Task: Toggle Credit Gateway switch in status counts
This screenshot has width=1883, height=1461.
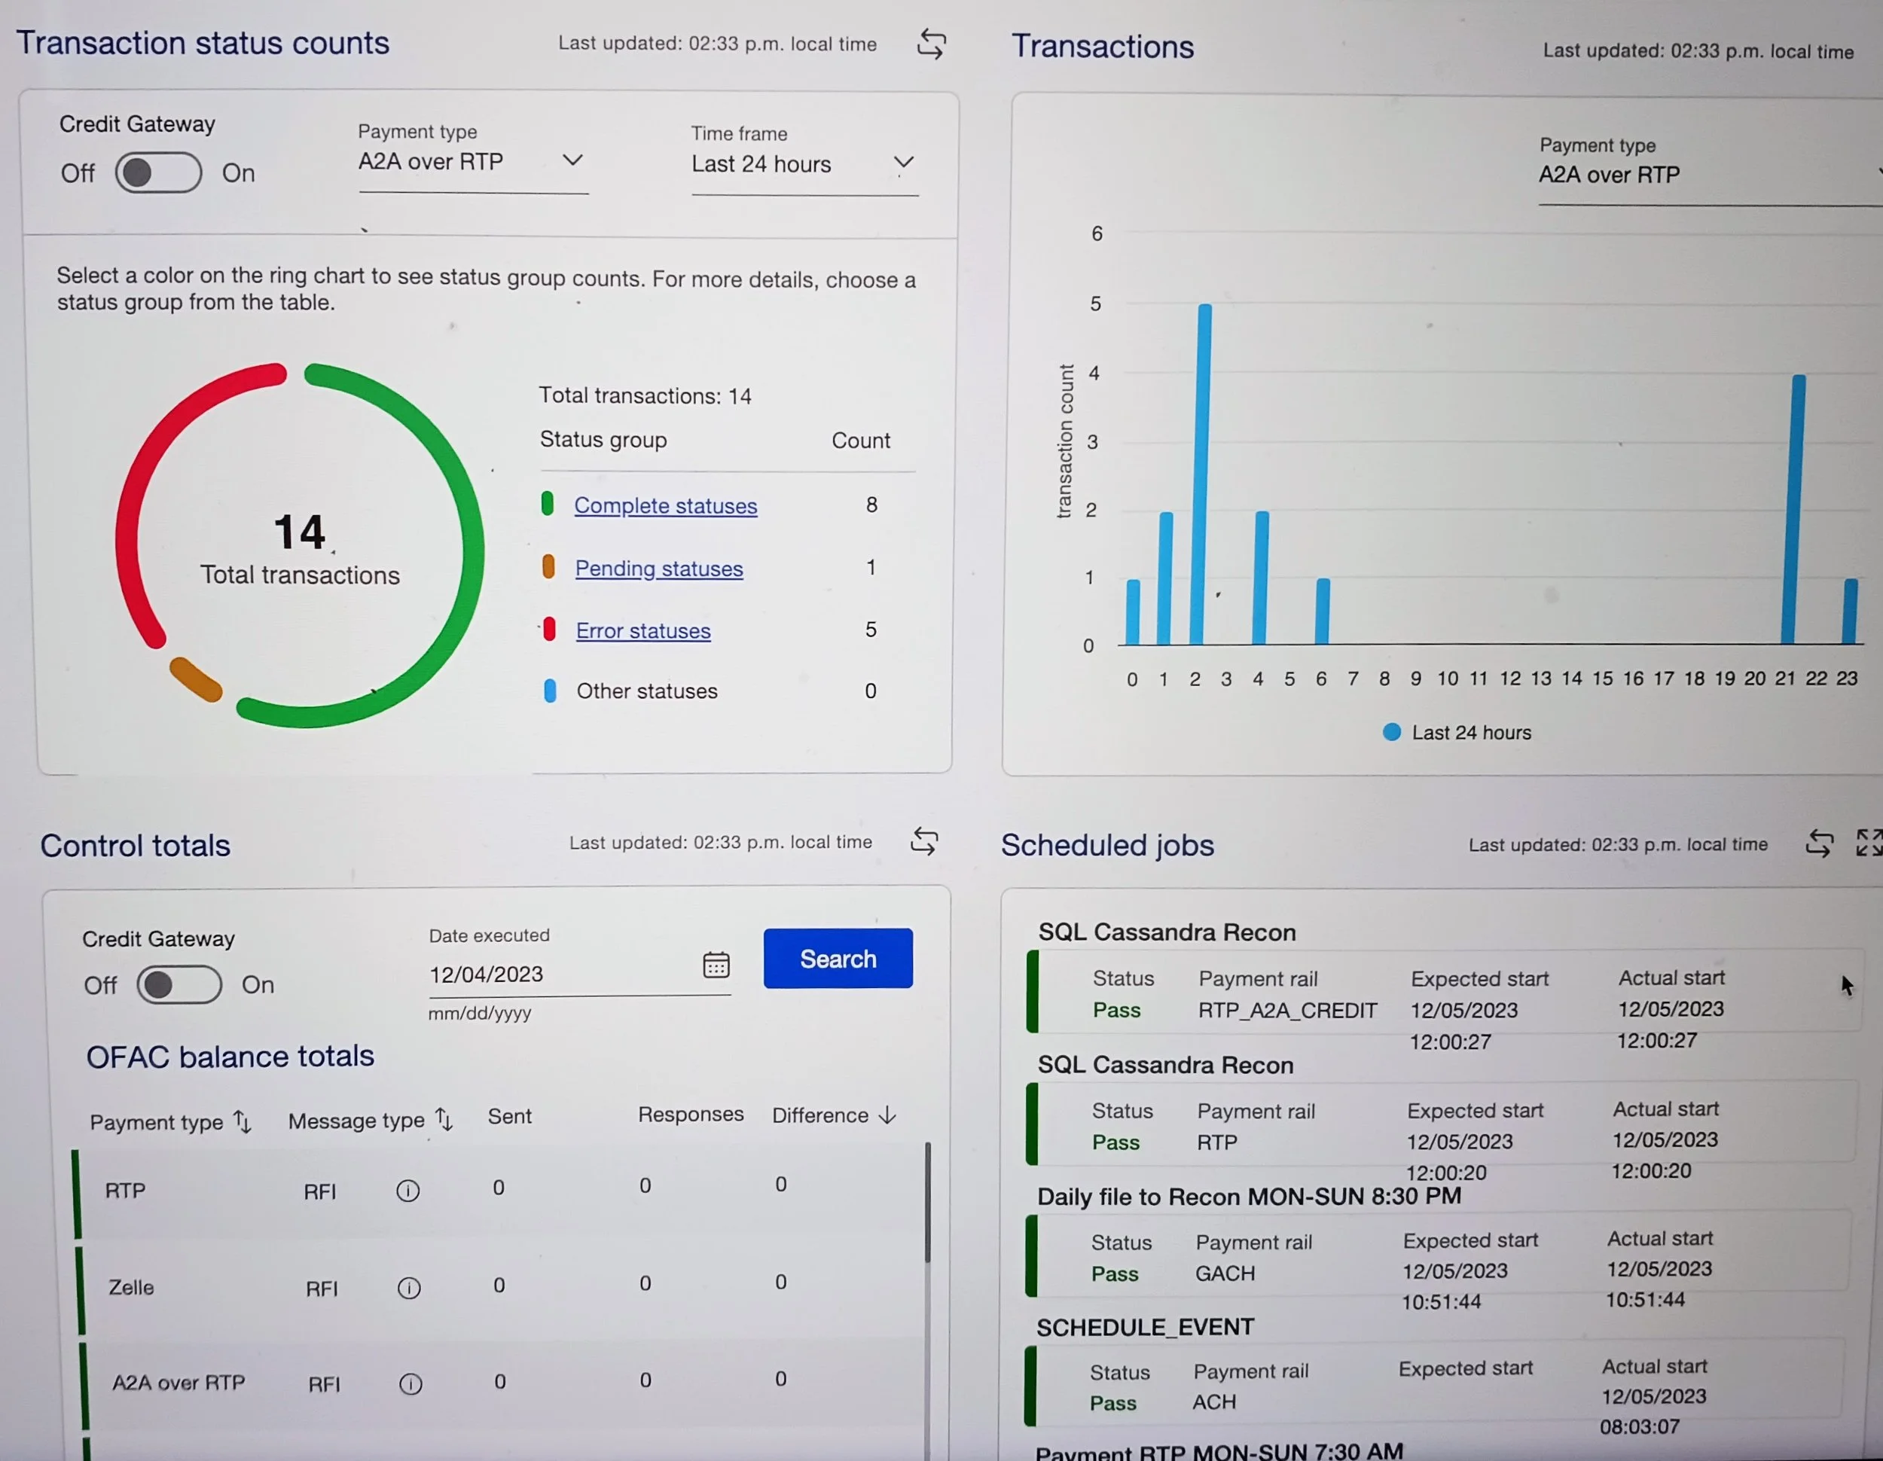Action: click(x=159, y=173)
